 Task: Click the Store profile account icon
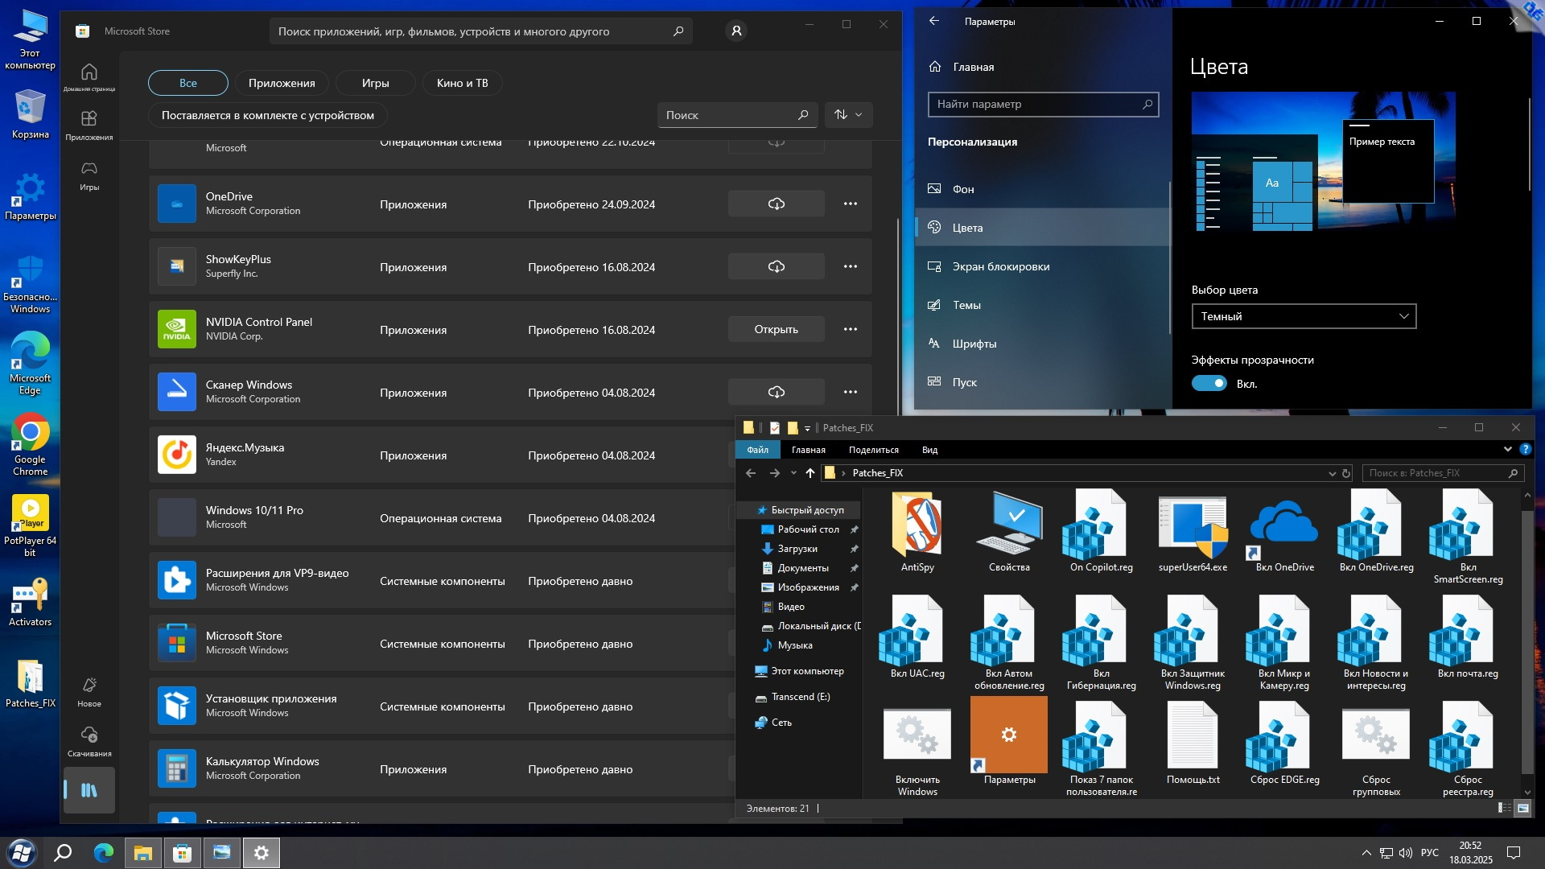[x=735, y=31]
